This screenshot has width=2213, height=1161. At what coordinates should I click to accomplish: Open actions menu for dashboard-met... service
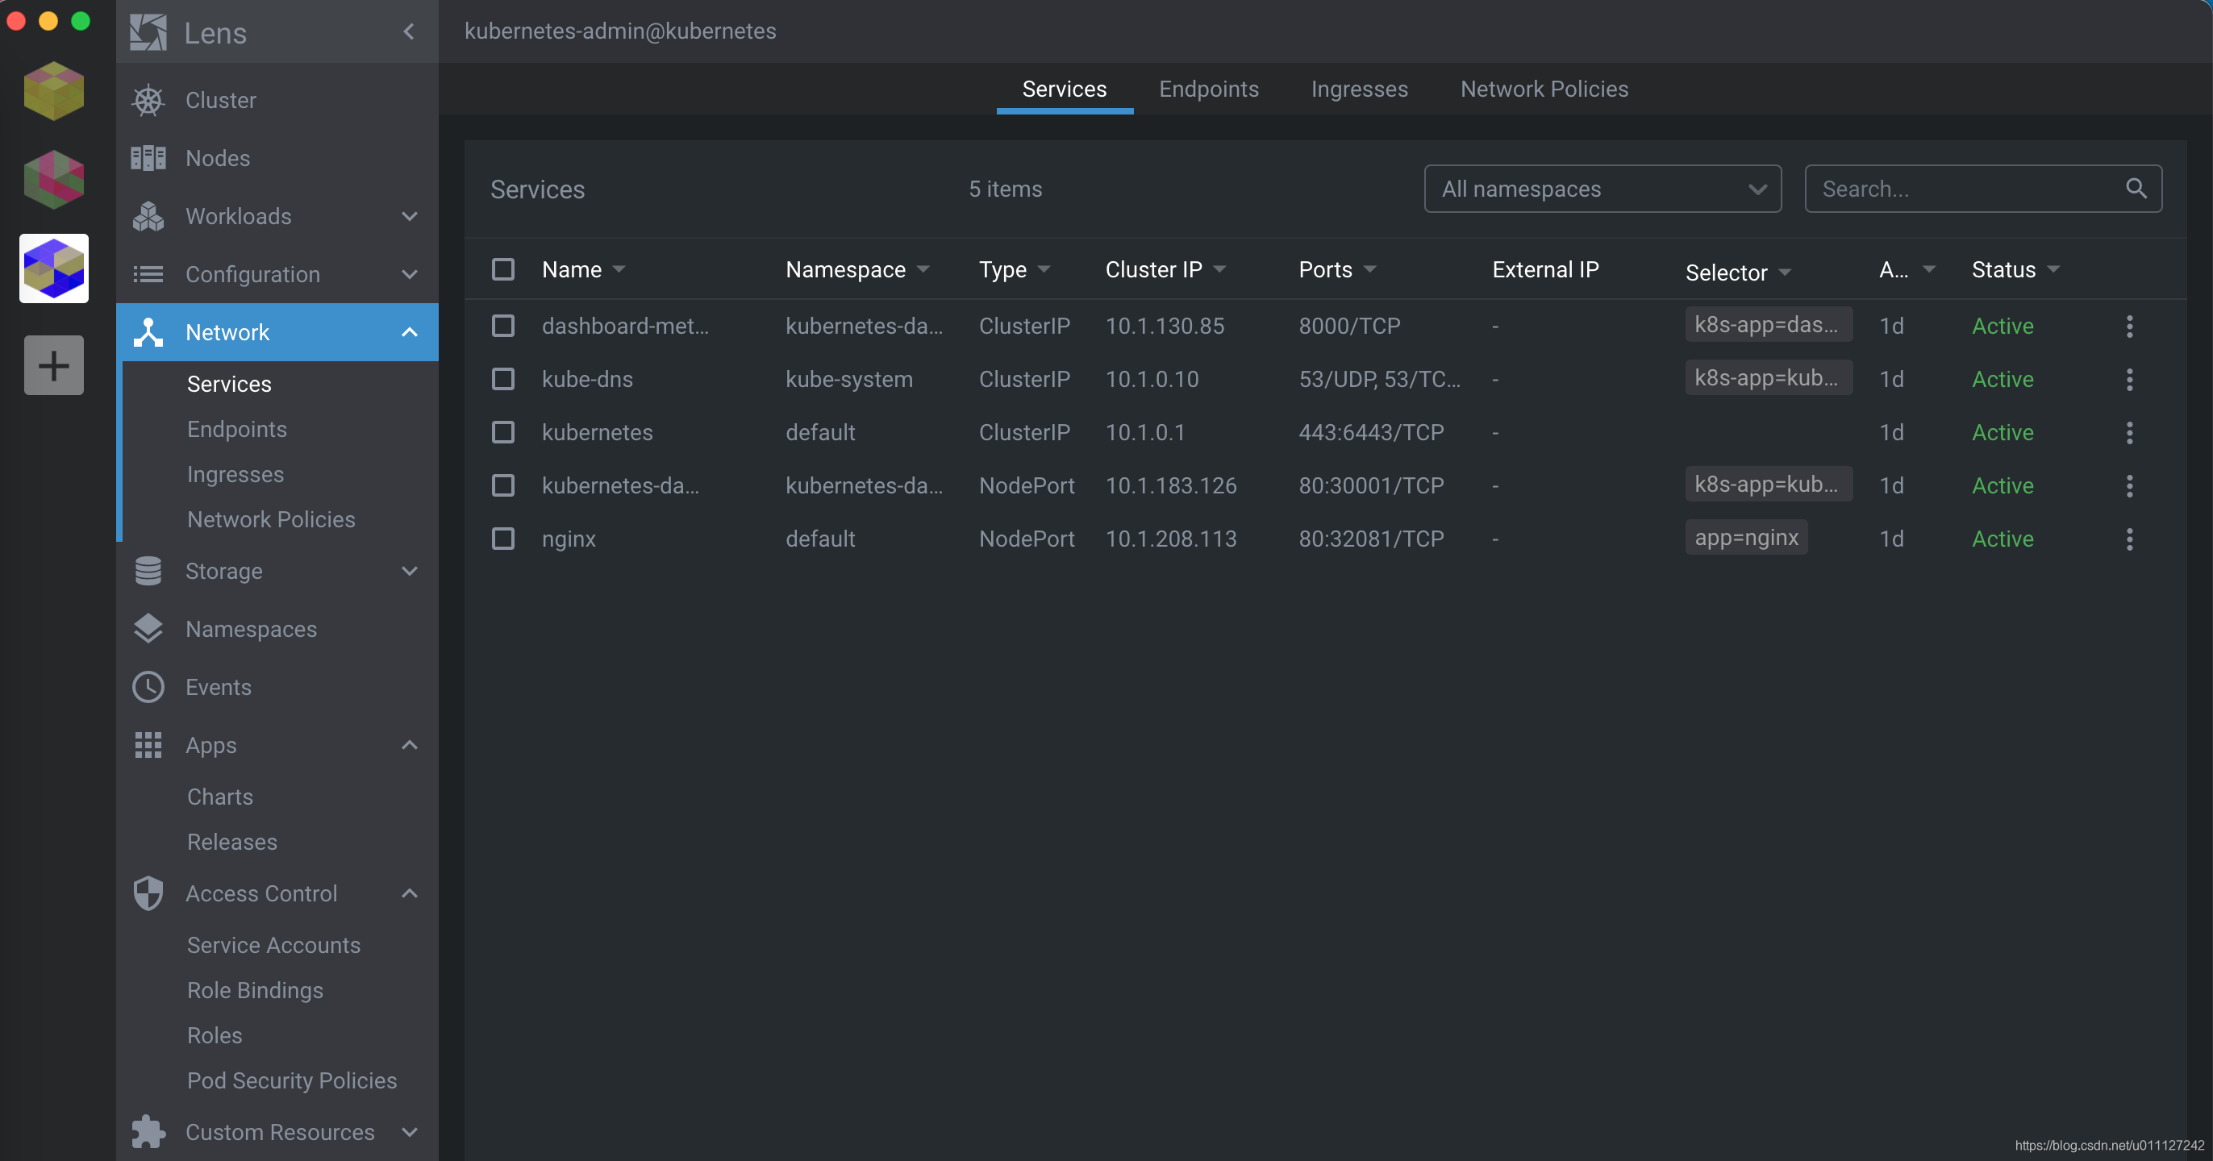point(2129,327)
